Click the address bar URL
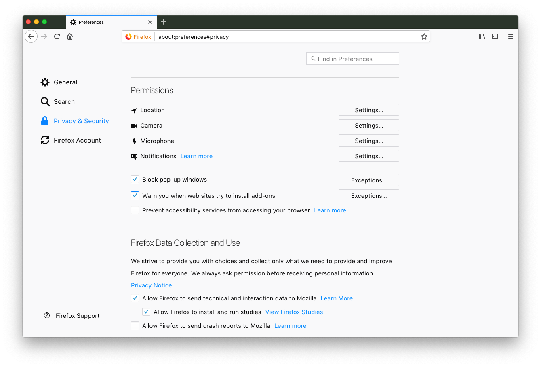 pos(194,37)
